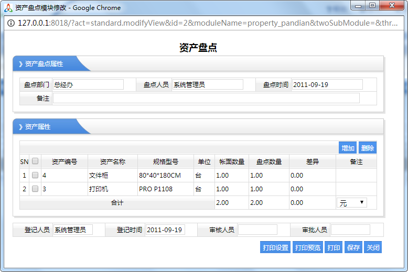408x272 pixels.
Task: Check the checkbox for row 2 打印机
Action: tap(35, 189)
